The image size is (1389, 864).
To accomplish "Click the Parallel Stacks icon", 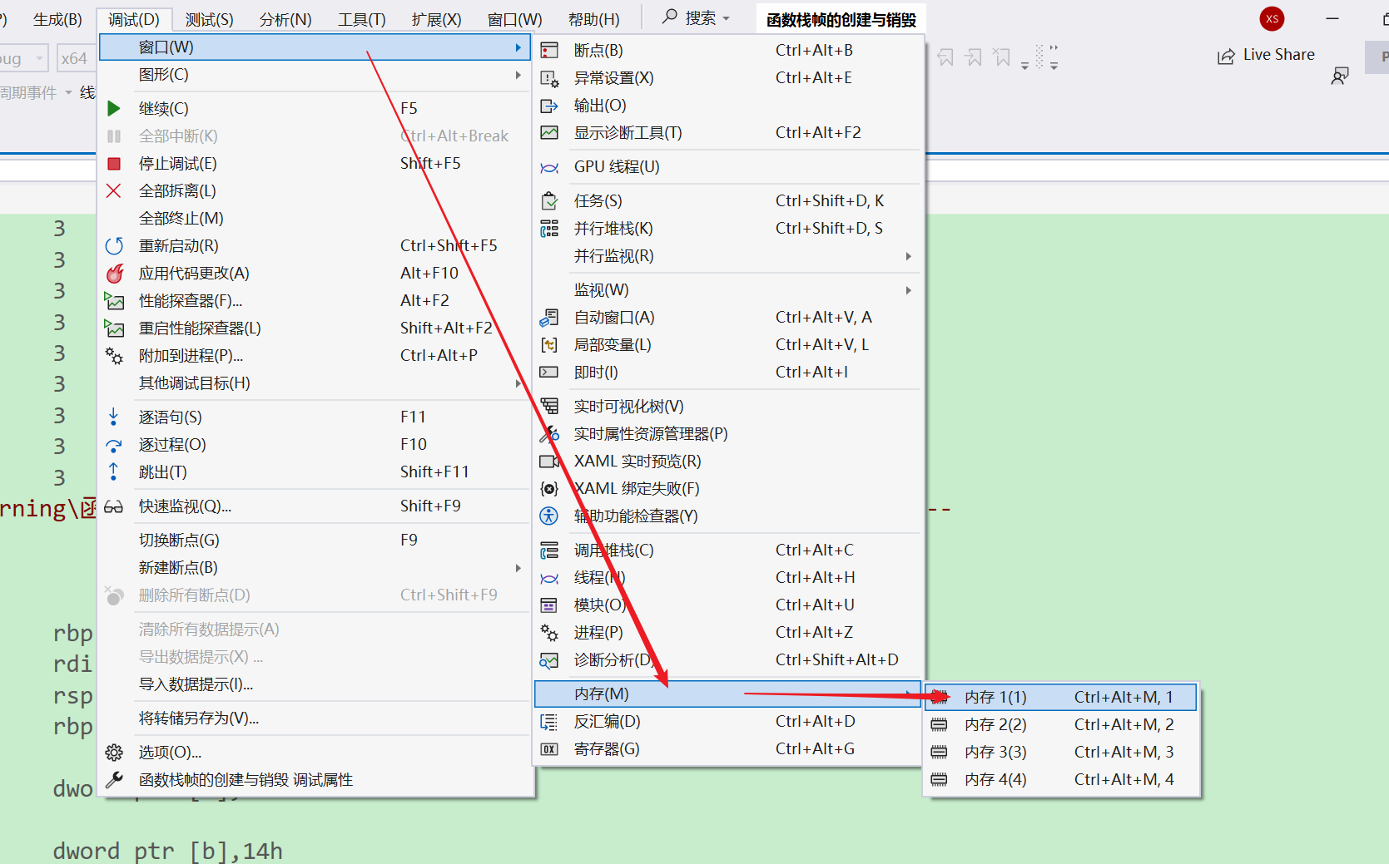I will click(x=549, y=229).
